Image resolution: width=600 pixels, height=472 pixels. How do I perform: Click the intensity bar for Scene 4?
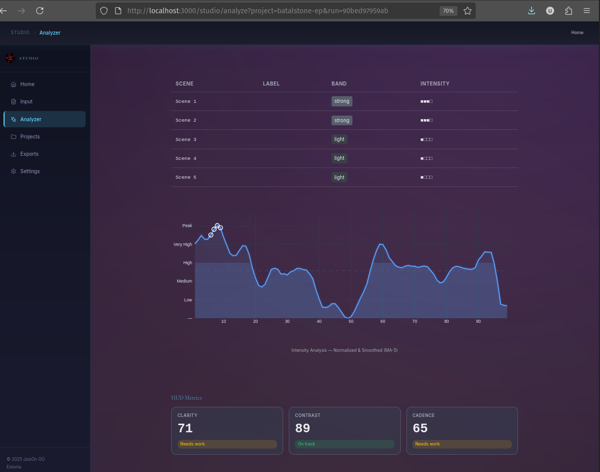pyautogui.click(x=426, y=158)
